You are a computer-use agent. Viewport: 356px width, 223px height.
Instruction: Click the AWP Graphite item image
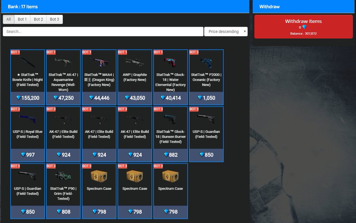click(134, 61)
